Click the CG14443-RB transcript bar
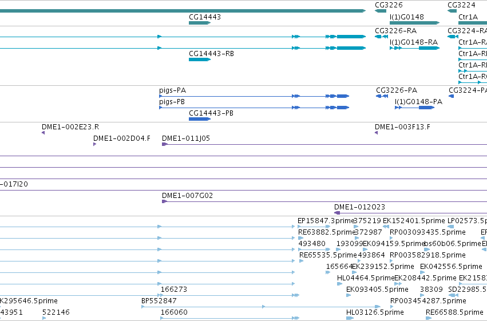 pos(200,60)
